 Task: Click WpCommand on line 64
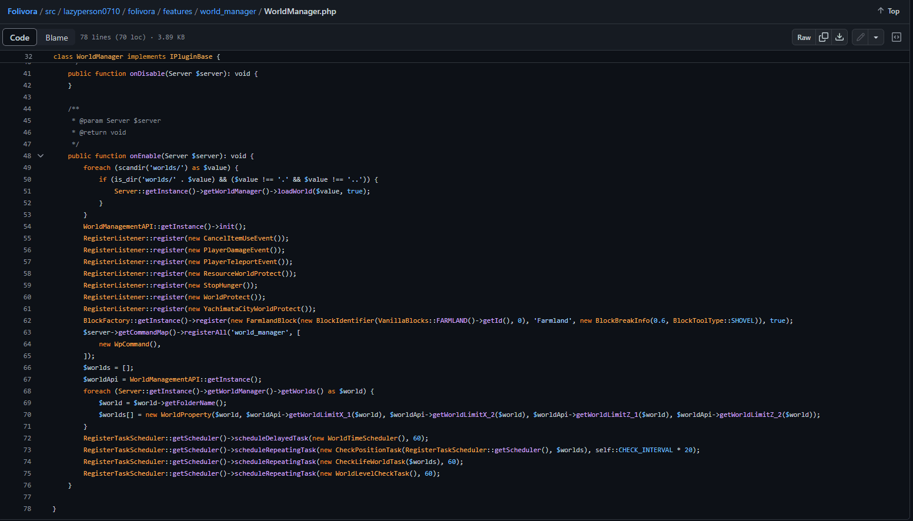132,344
